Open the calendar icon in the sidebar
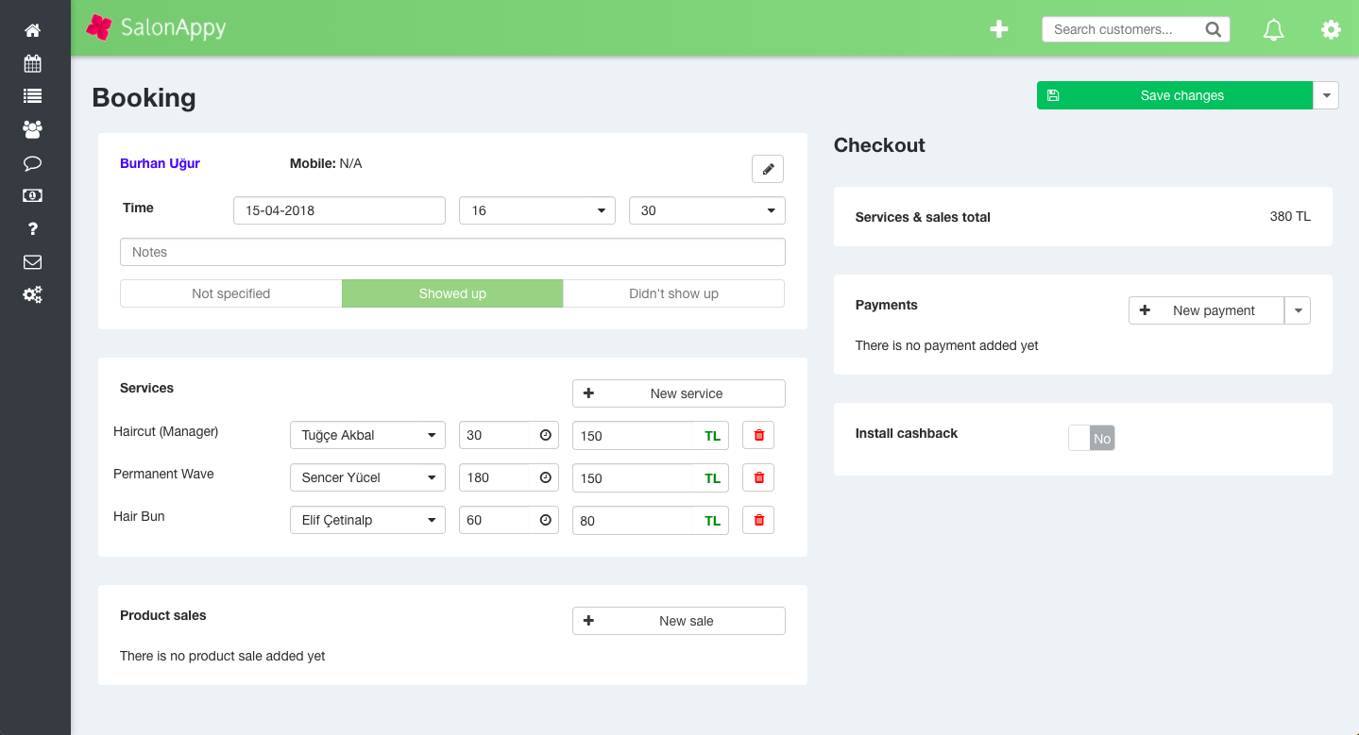The width and height of the screenshot is (1359, 735). click(x=32, y=63)
